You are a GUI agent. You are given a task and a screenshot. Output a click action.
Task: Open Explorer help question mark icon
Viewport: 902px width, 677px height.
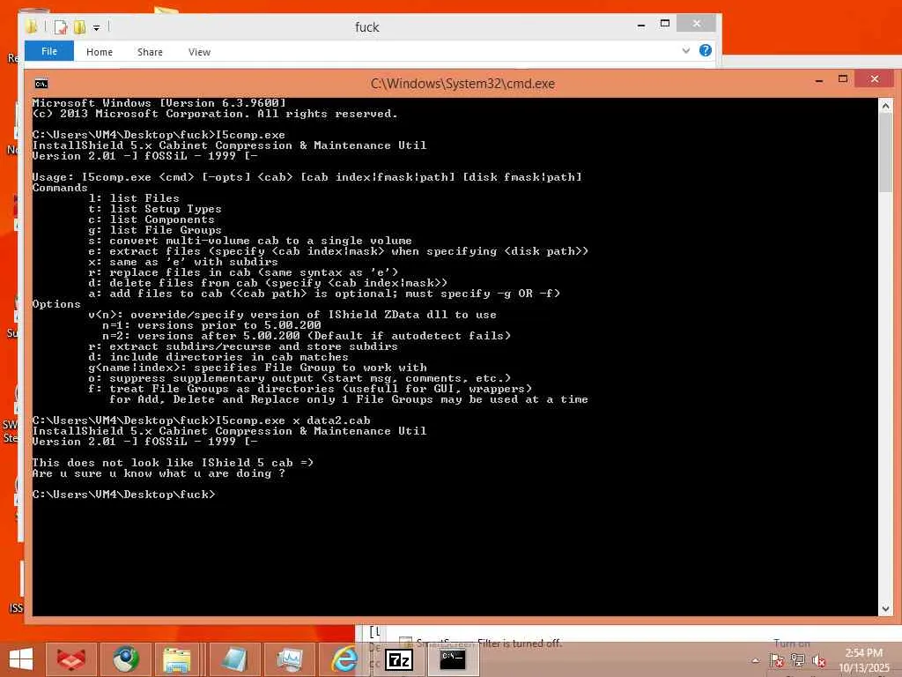pos(706,50)
